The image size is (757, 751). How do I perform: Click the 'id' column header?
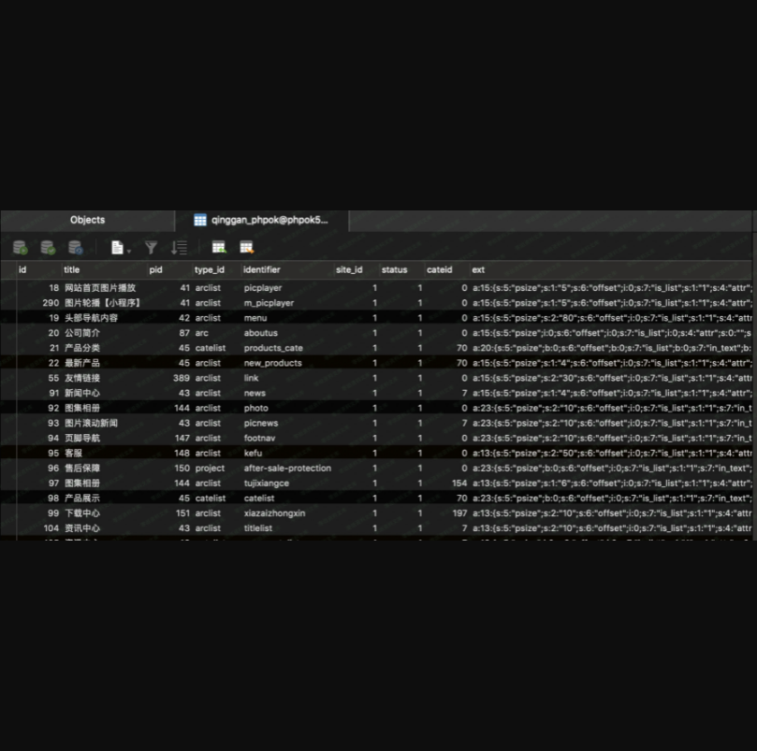click(22, 270)
